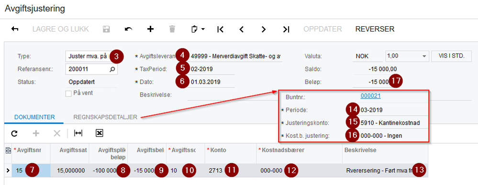The width and height of the screenshot is (478, 185).
Task: Click the cell 15,000000
Action: tap(70, 170)
